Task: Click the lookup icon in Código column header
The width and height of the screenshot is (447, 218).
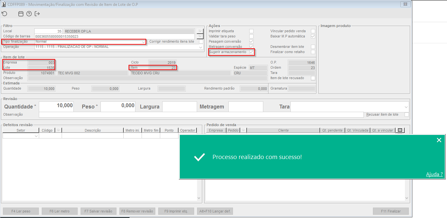Action: pyautogui.click(x=58, y=130)
